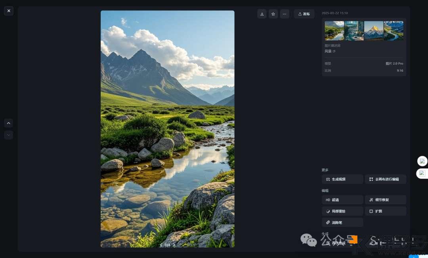
Task: Apply HD 超清 upscaling
Action: (x=342, y=200)
